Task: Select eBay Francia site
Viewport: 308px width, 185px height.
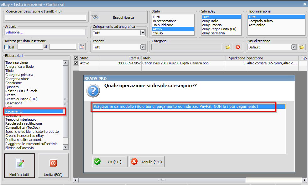Action: click(x=221, y=25)
